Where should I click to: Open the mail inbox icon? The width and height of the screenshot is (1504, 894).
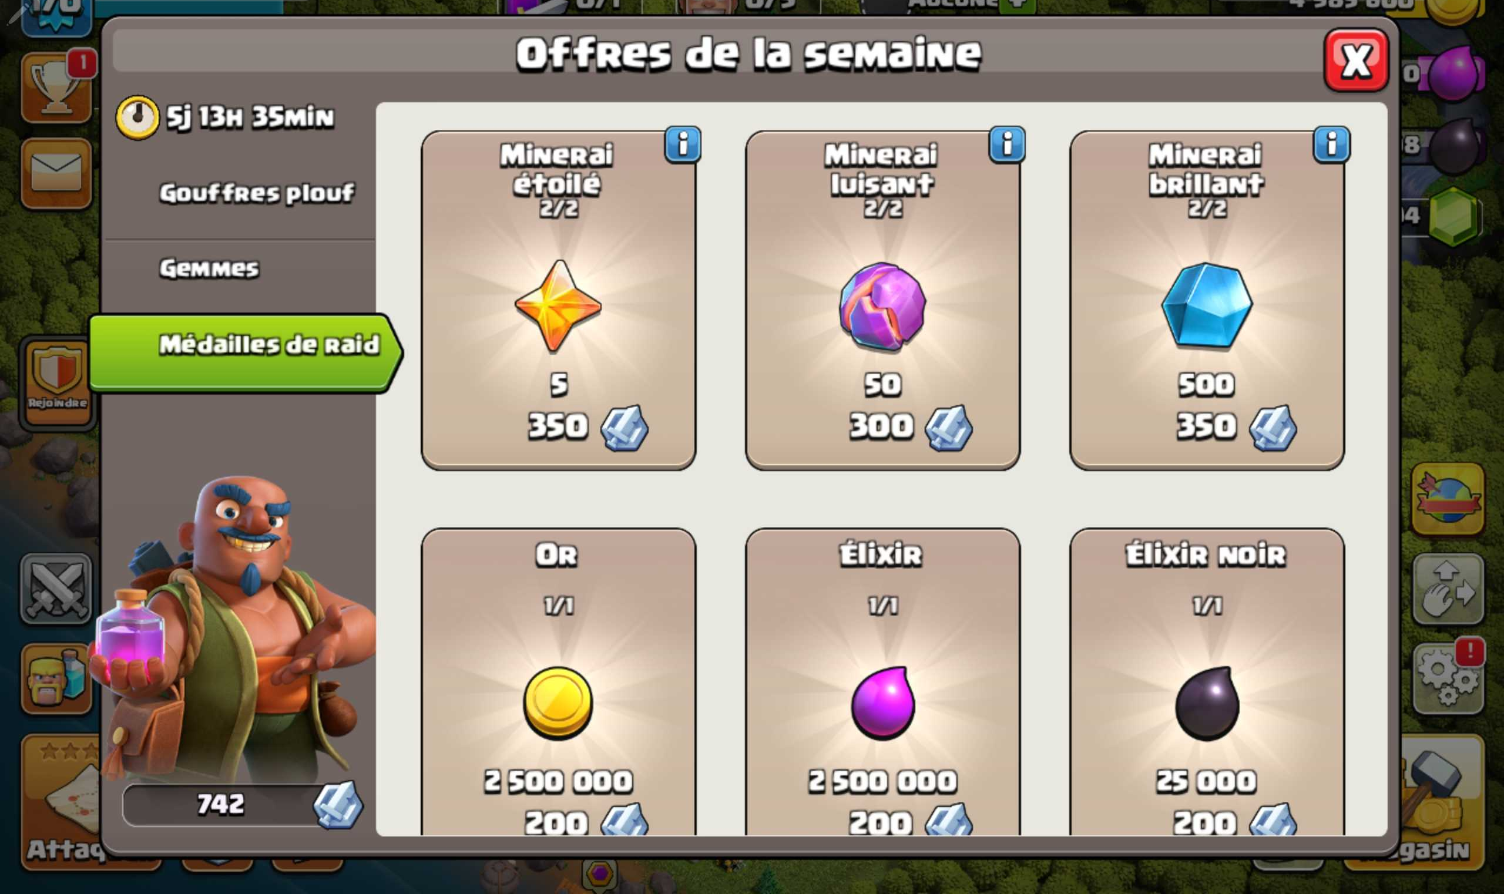click(56, 173)
